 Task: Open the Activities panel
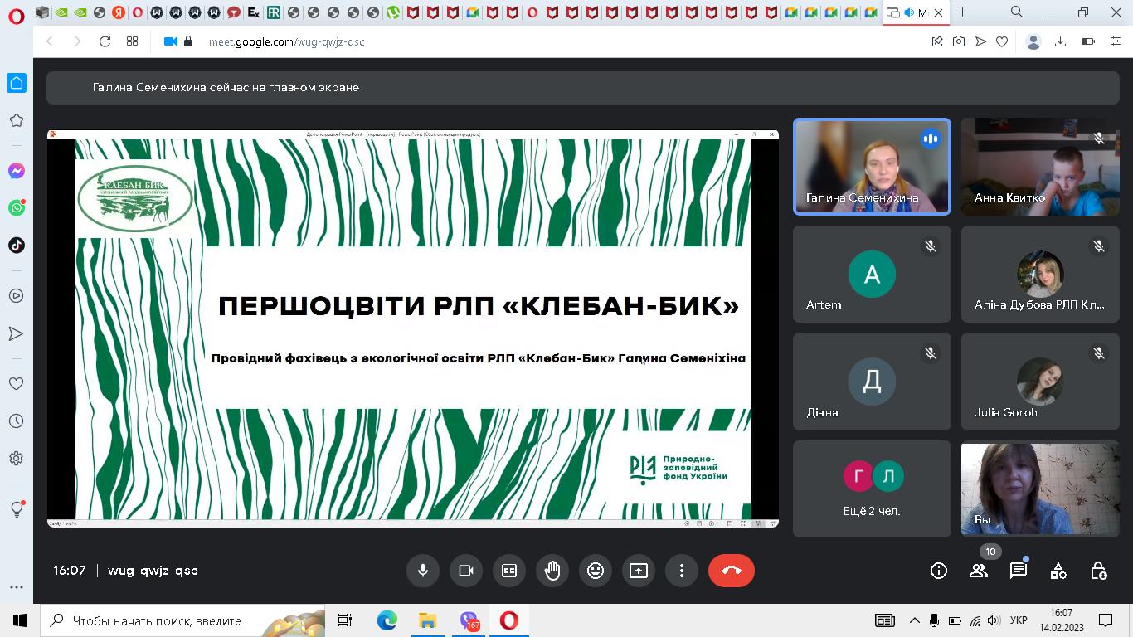click(x=1058, y=571)
